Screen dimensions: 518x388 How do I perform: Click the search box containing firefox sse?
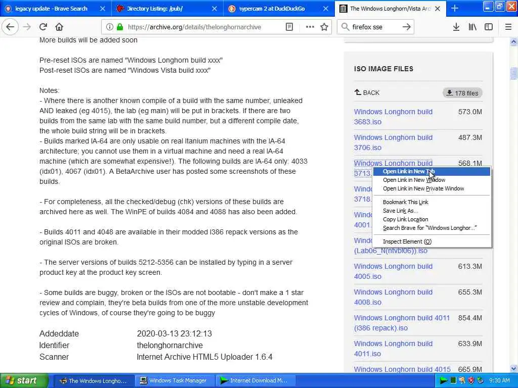pos(375,27)
